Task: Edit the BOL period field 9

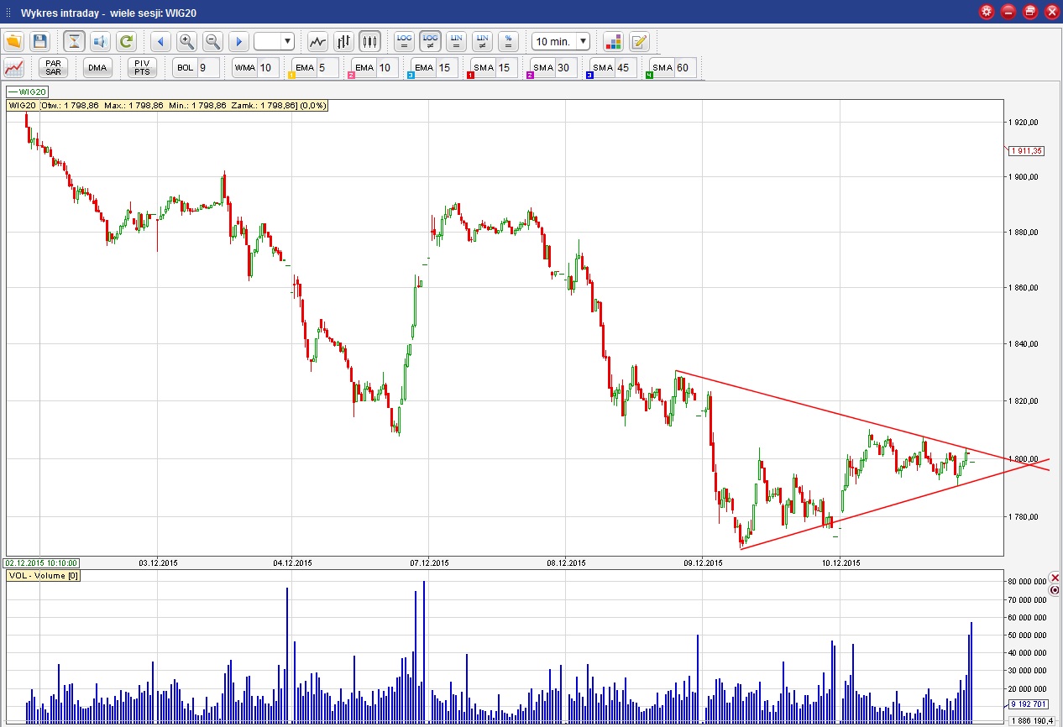Action: (x=208, y=68)
